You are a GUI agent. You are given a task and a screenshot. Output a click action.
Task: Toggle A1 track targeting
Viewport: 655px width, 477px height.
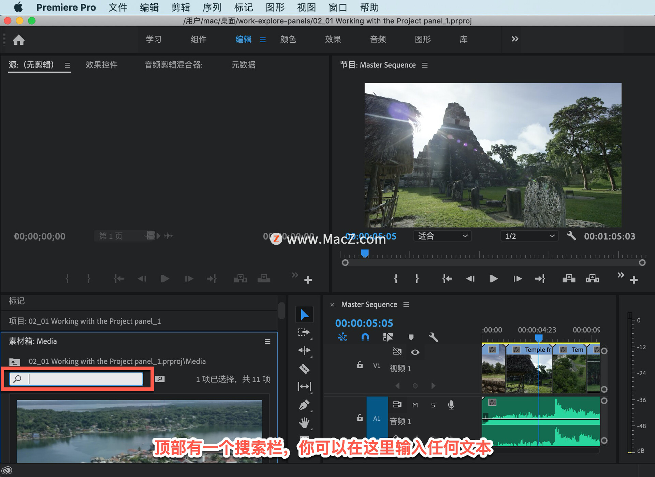pyautogui.click(x=377, y=418)
